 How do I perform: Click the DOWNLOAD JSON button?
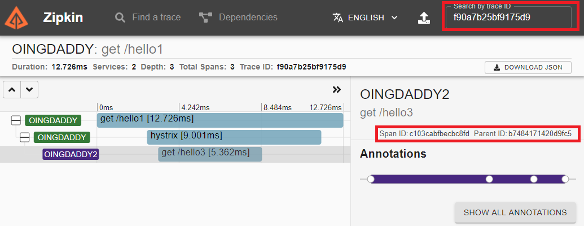528,67
